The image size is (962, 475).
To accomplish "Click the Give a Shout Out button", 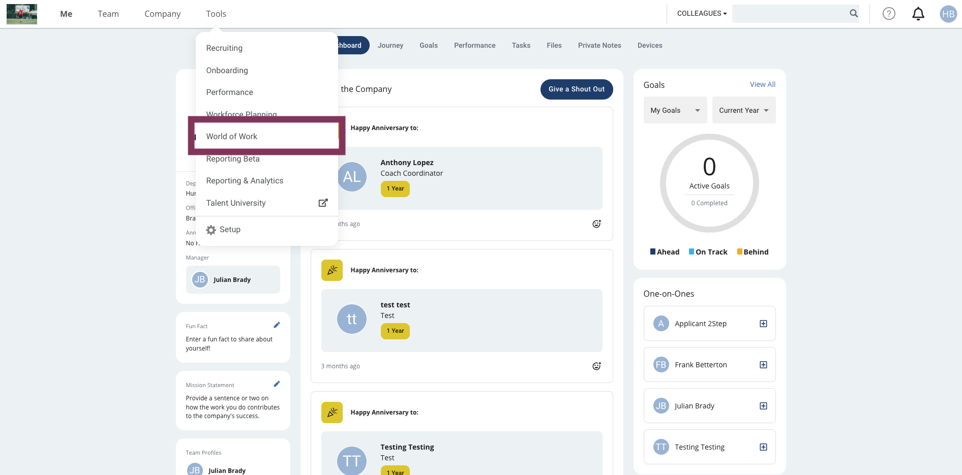I will 577,89.
